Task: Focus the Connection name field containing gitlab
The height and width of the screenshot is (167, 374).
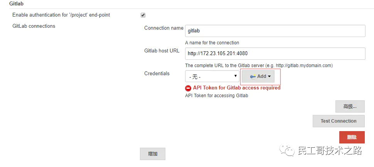Action: click(275, 31)
